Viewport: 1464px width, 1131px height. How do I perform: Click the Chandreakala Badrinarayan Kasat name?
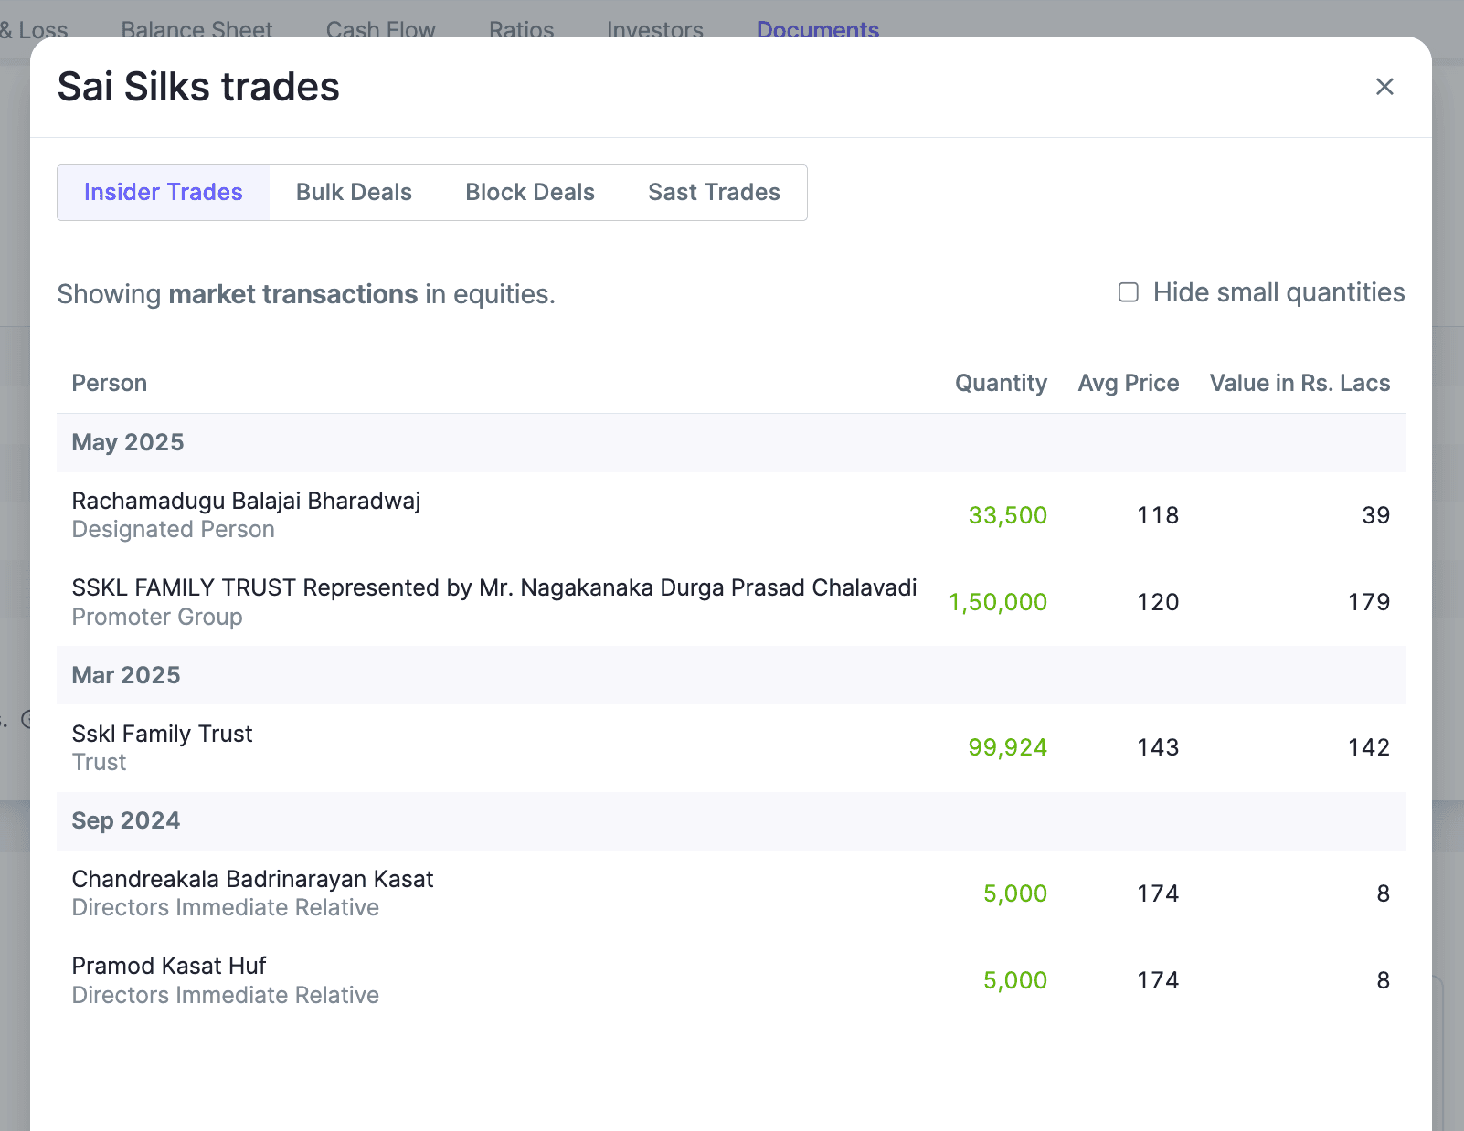tap(252, 879)
